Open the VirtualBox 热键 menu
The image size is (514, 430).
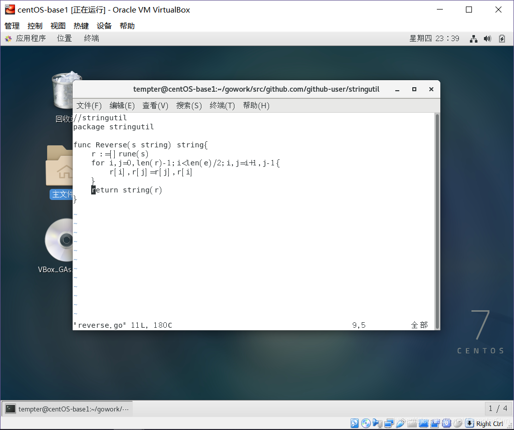(x=81, y=26)
